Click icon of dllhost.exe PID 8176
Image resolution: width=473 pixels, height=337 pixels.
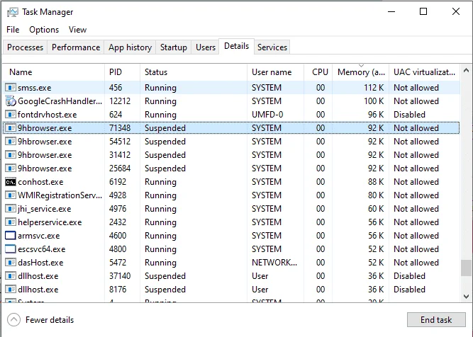coord(11,290)
